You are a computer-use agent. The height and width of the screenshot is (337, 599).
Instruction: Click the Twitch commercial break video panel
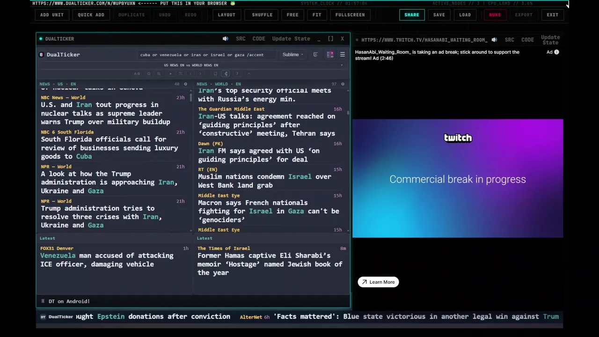458,178
